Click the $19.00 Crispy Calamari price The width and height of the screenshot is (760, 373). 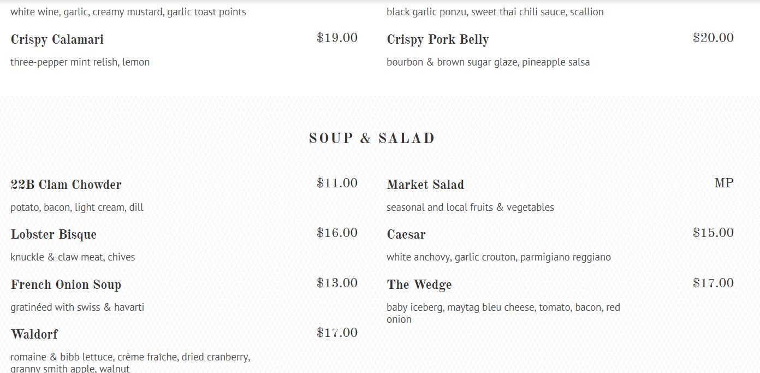[337, 38]
